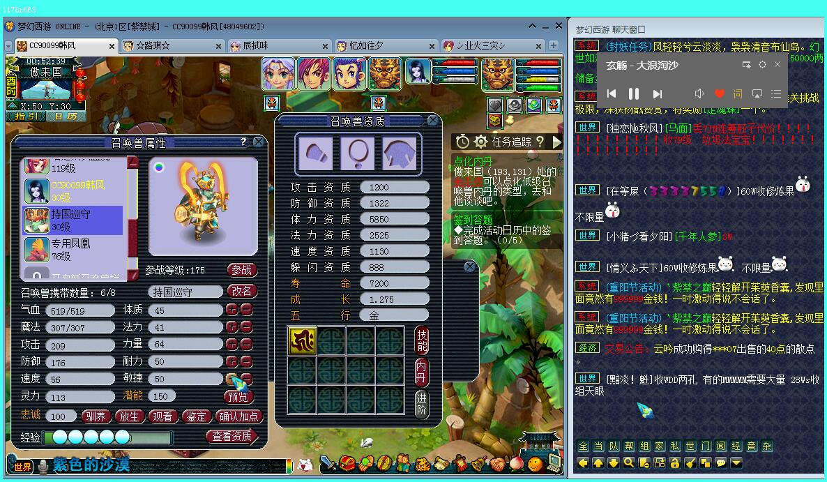
Task: Click the gold skill icon in skill grid
Action: [302, 340]
